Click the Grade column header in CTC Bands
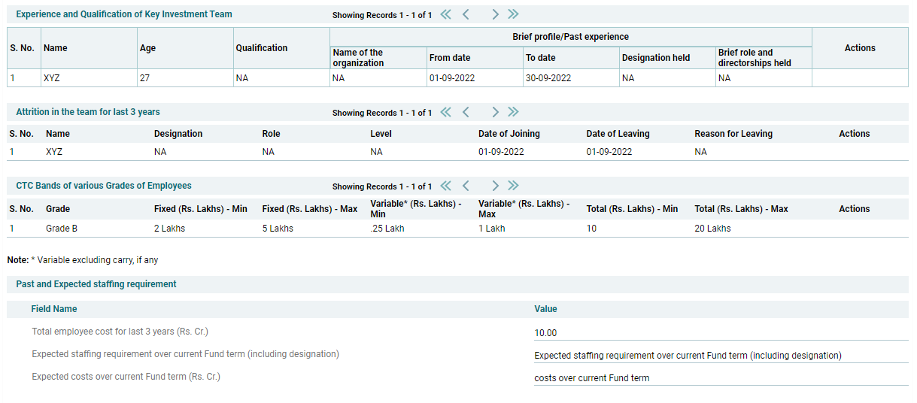Screen dimensions: 917x403 pos(58,209)
